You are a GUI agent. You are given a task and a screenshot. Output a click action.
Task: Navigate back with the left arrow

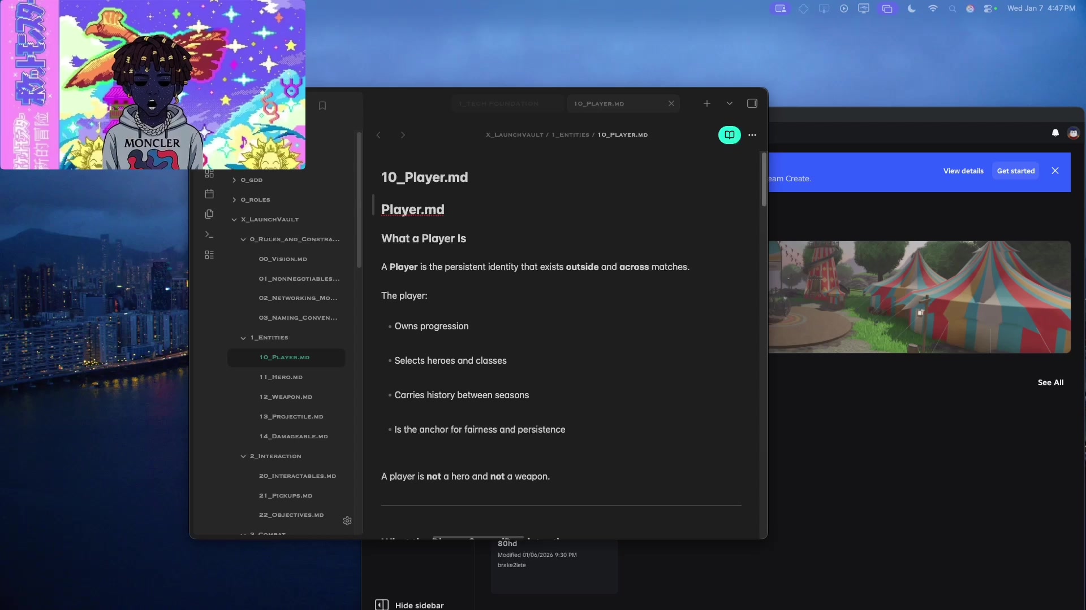click(378, 135)
